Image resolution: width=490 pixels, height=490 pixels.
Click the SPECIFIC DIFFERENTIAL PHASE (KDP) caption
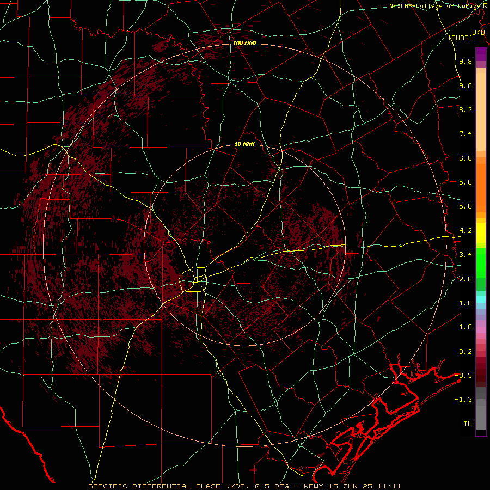(169, 486)
